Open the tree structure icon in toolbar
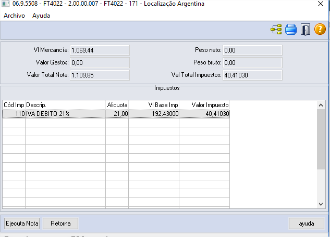This screenshot has width=330, height=237. point(276,29)
